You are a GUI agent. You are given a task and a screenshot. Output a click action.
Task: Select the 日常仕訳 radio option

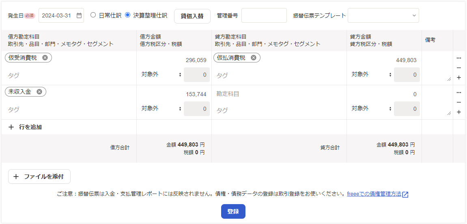[x=93, y=15]
